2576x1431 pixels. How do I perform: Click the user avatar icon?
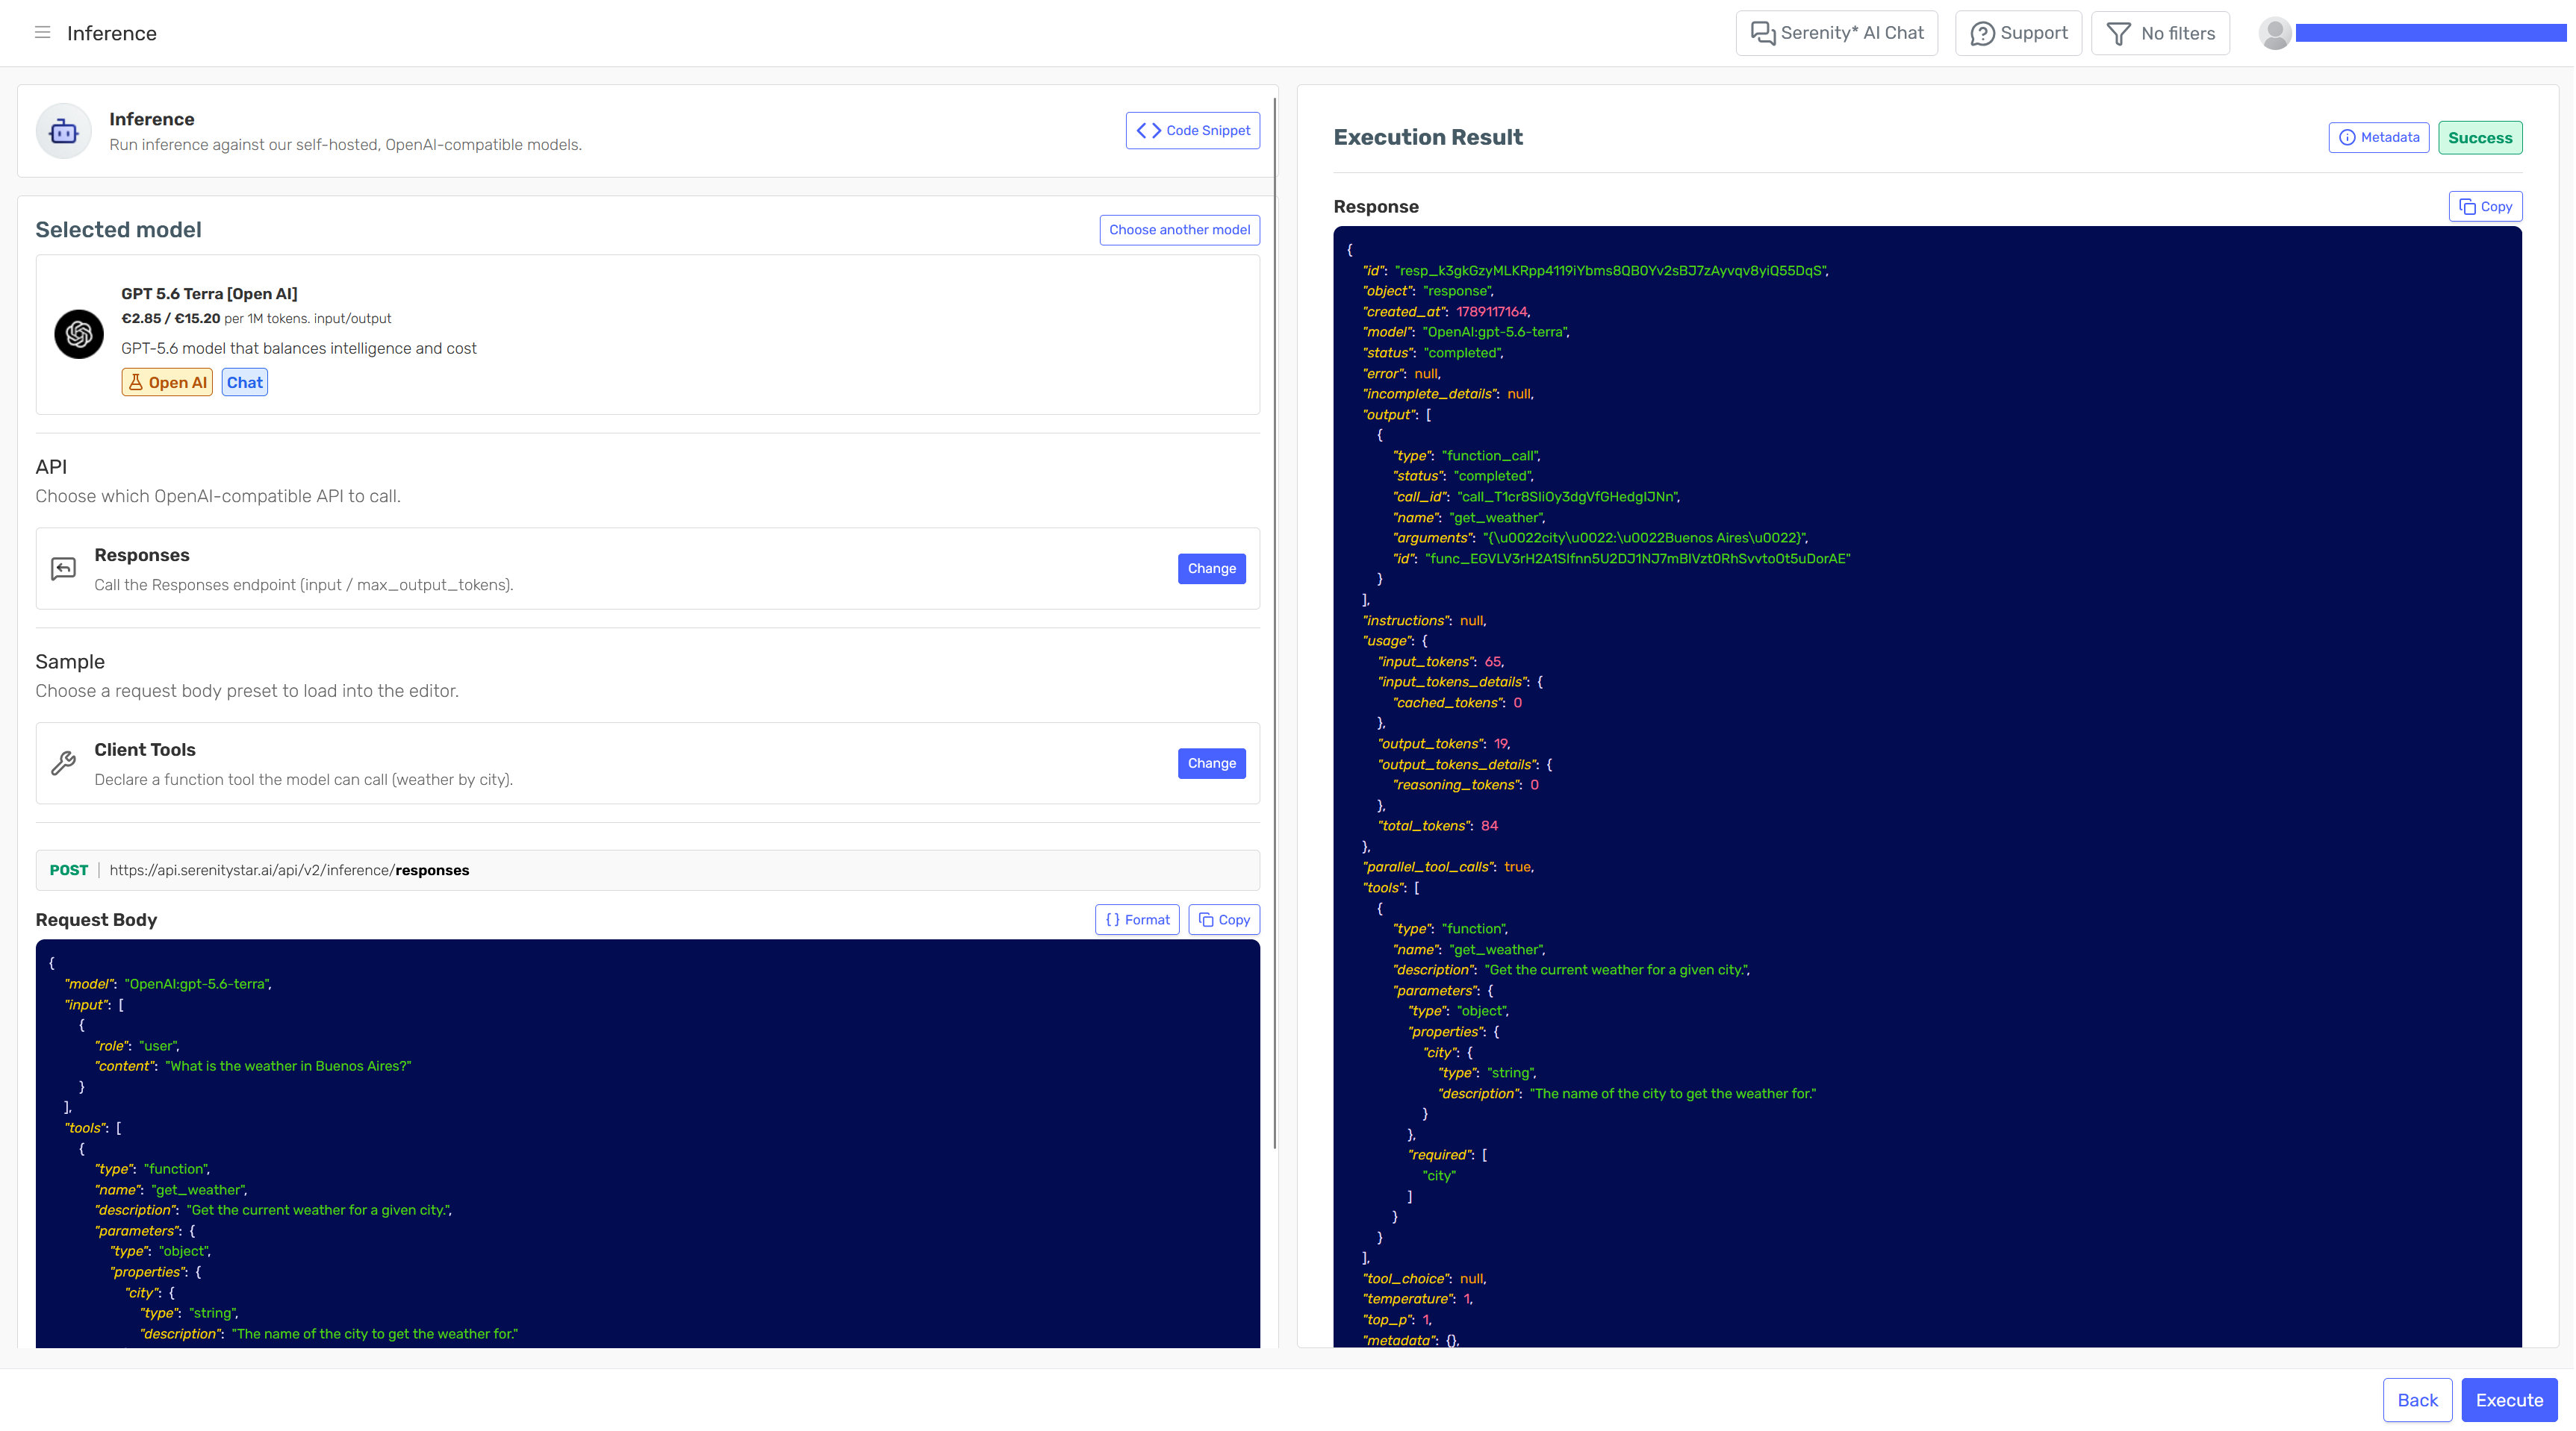(2275, 33)
